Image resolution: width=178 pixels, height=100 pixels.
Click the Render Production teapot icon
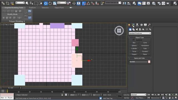click(168, 3)
